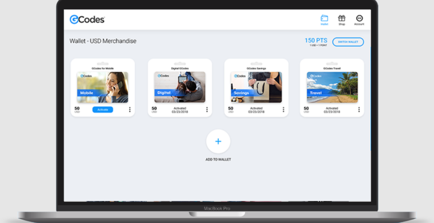Viewport: 434px width, 223px height.
Task: Select the Savings card image
Action: click(256, 87)
